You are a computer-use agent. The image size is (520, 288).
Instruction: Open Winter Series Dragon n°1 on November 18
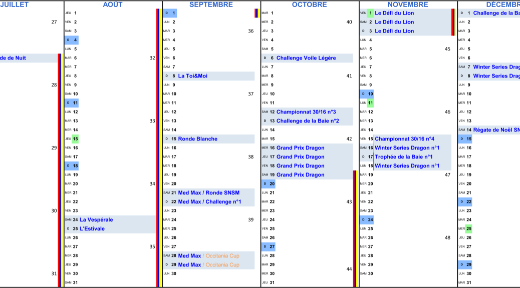click(407, 166)
